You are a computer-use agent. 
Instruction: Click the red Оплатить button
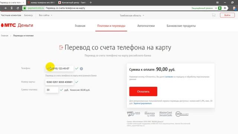[143, 92]
